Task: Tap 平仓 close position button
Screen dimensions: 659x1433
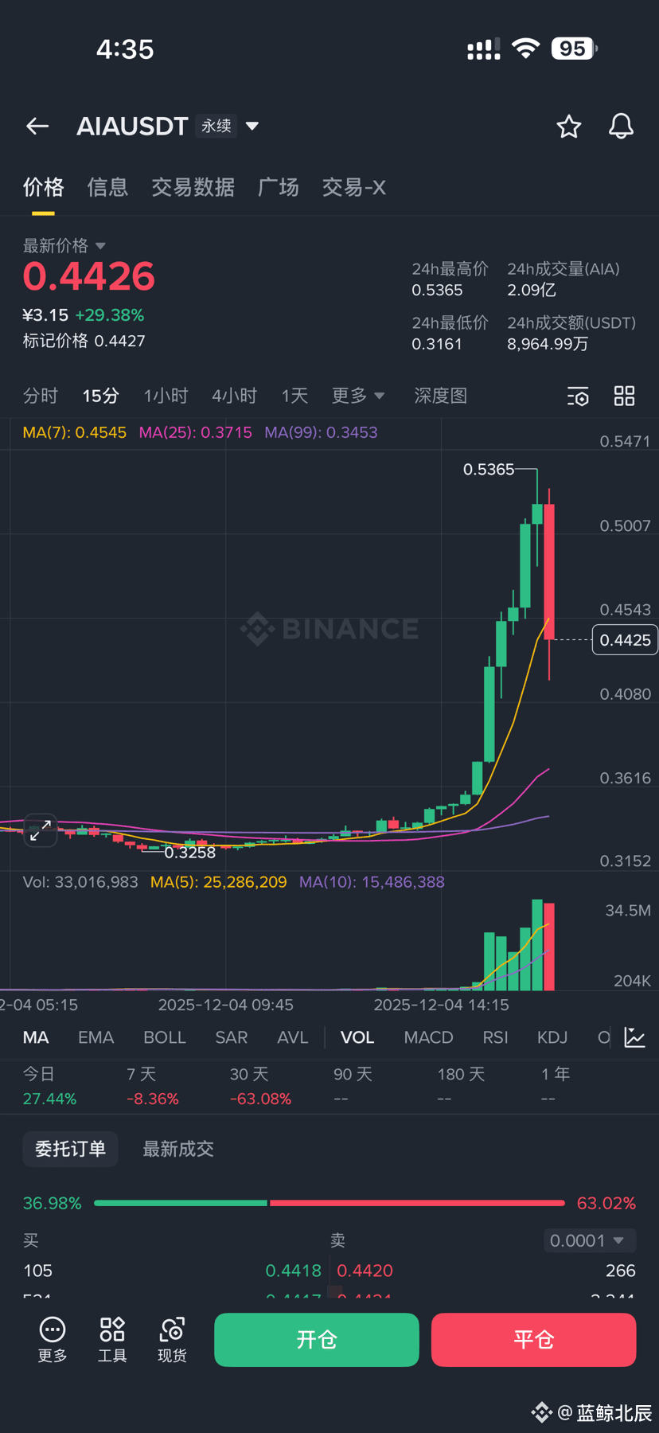Action: click(533, 1340)
